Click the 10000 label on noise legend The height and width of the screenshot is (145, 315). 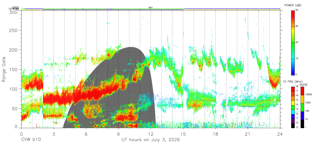coord(309,95)
